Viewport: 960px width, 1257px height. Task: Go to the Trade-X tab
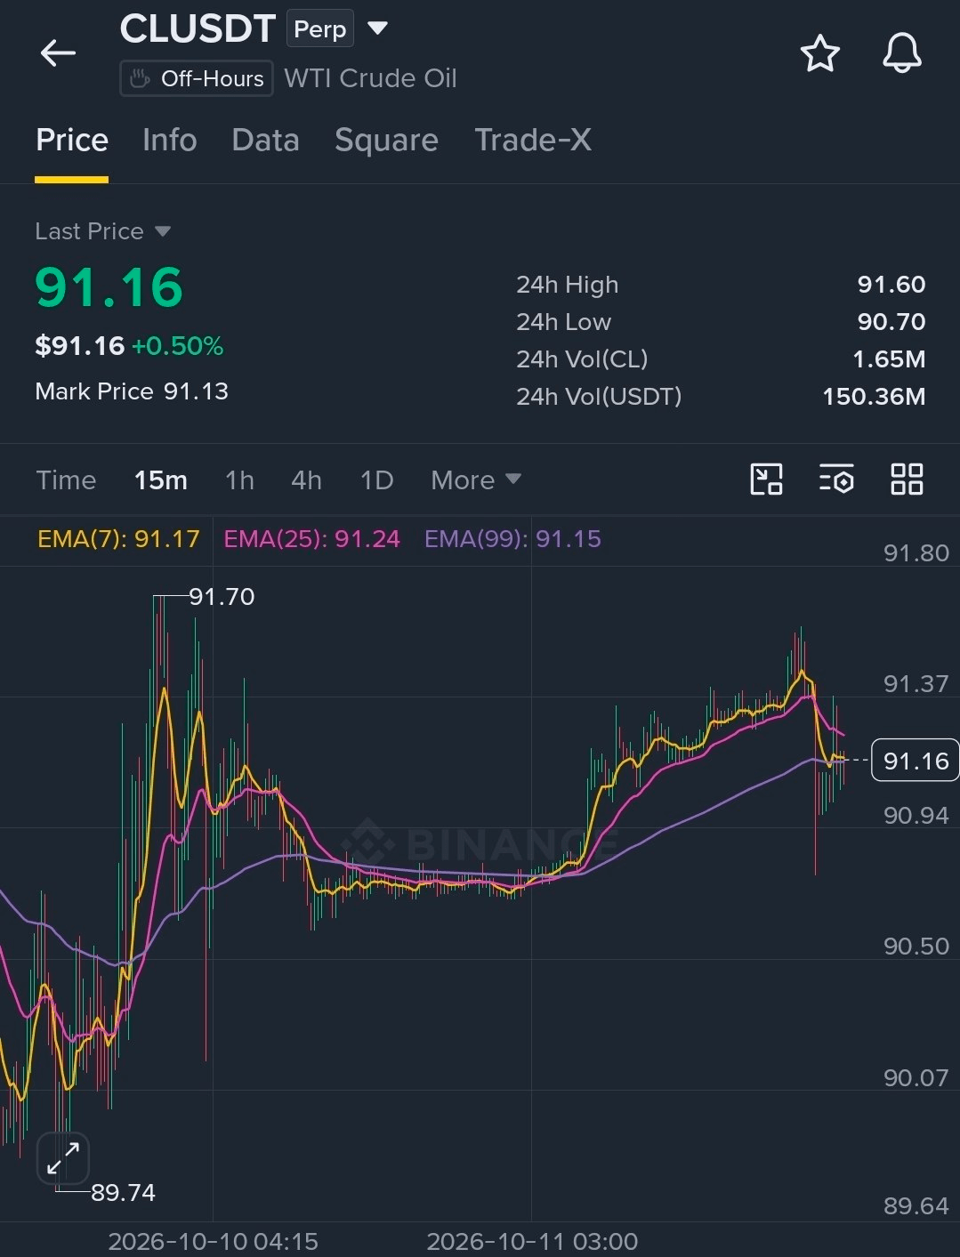[533, 141]
